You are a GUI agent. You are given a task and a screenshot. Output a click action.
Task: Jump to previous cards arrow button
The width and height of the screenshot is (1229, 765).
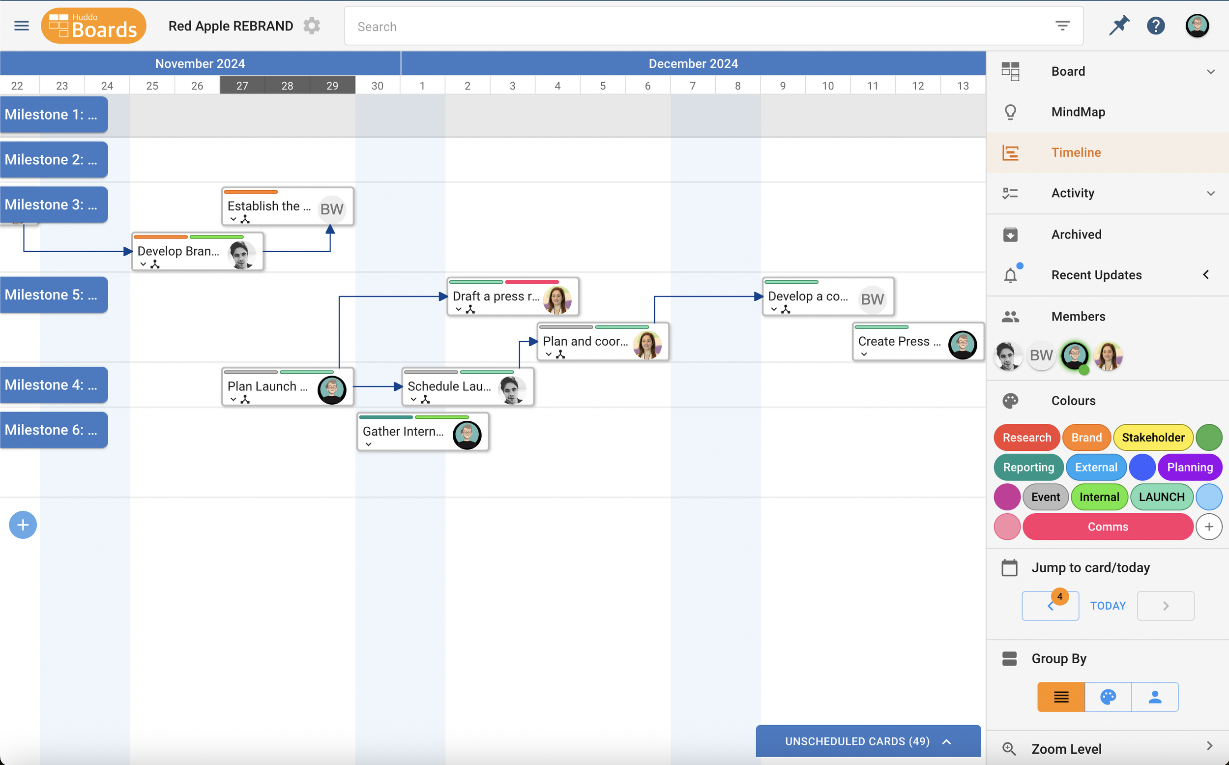[x=1050, y=606]
